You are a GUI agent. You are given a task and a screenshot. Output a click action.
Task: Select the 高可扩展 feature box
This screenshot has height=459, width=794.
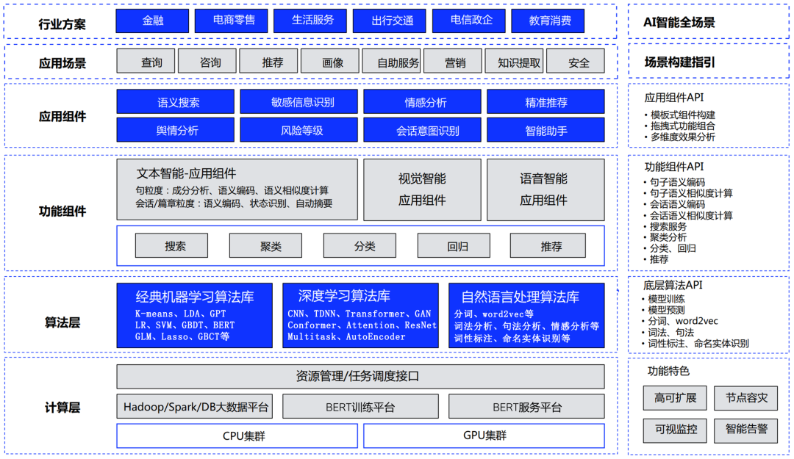coord(675,398)
